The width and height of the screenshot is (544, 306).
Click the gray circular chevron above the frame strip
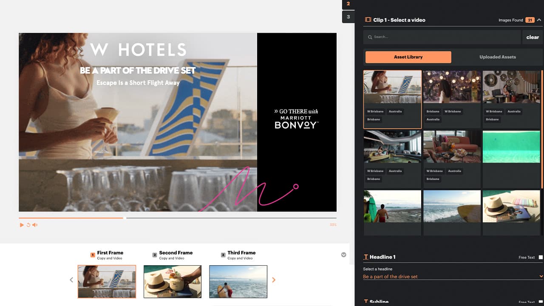pyautogui.click(x=343, y=255)
